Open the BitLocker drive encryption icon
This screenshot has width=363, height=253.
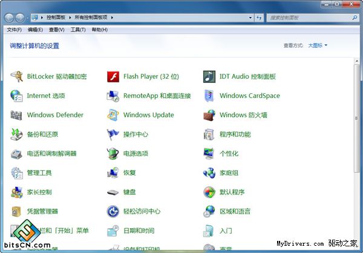17,76
